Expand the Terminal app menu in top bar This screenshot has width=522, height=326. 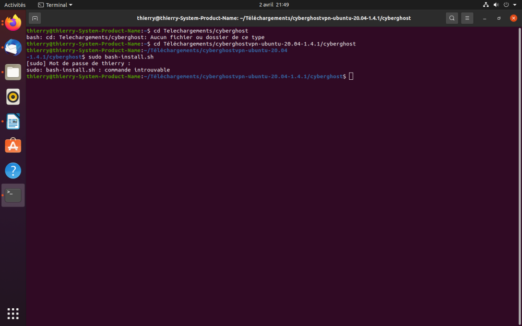click(x=55, y=5)
